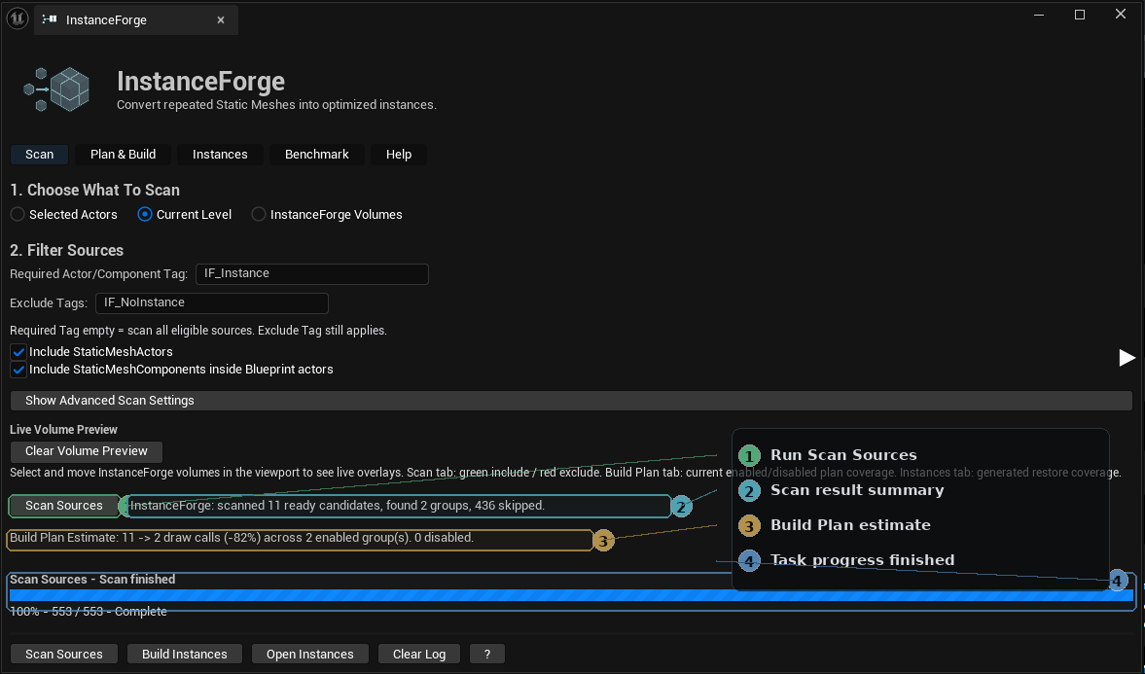
Task: Toggle Include StaticMeshComponents inside Blueprint actors
Action: tap(19, 370)
